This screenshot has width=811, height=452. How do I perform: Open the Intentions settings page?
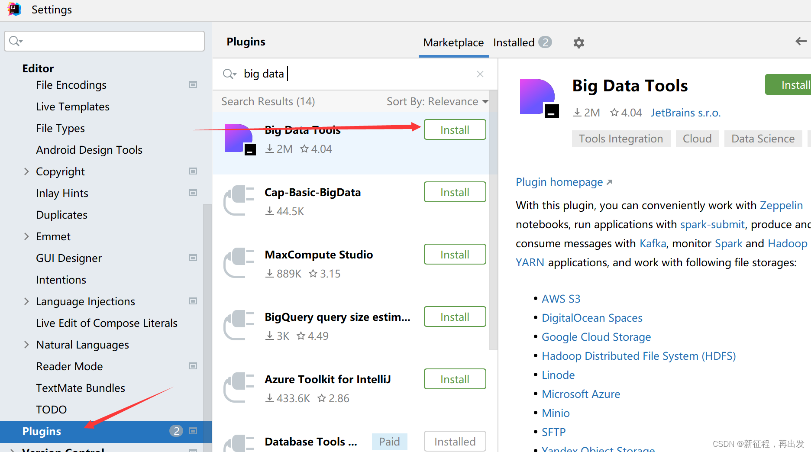click(x=61, y=280)
